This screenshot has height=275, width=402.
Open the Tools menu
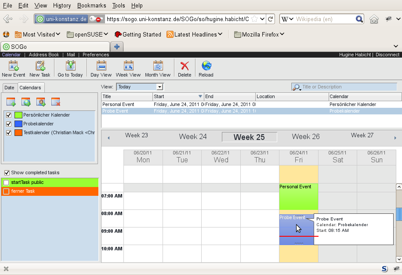[x=119, y=5]
